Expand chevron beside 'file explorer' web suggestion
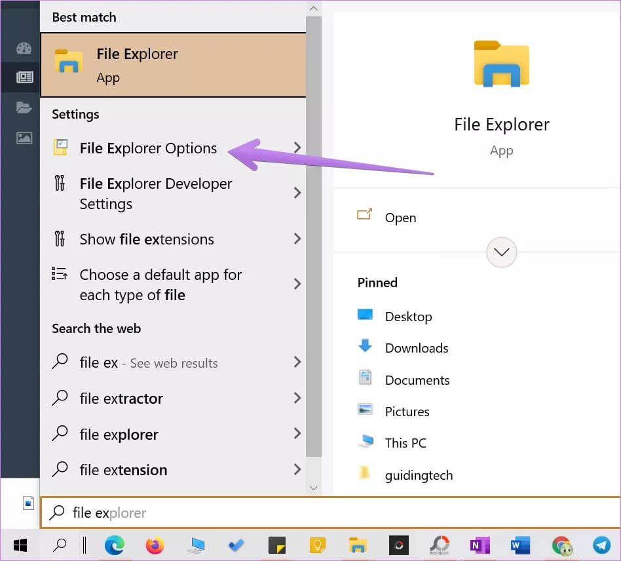This screenshot has width=621, height=561. click(297, 433)
